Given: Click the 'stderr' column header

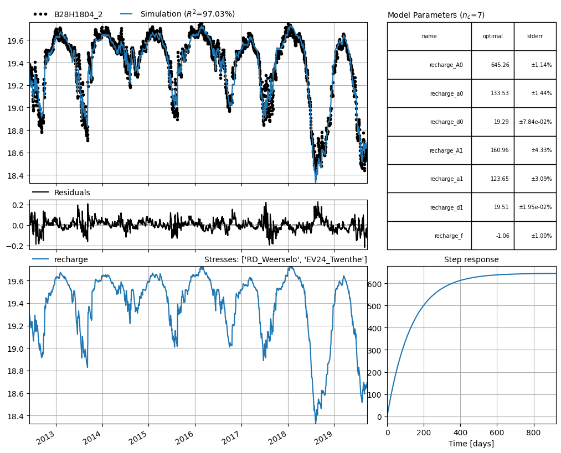Looking at the screenshot, I should click(535, 36).
